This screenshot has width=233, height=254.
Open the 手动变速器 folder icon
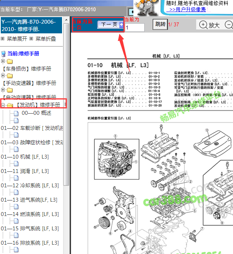pos(10,76)
